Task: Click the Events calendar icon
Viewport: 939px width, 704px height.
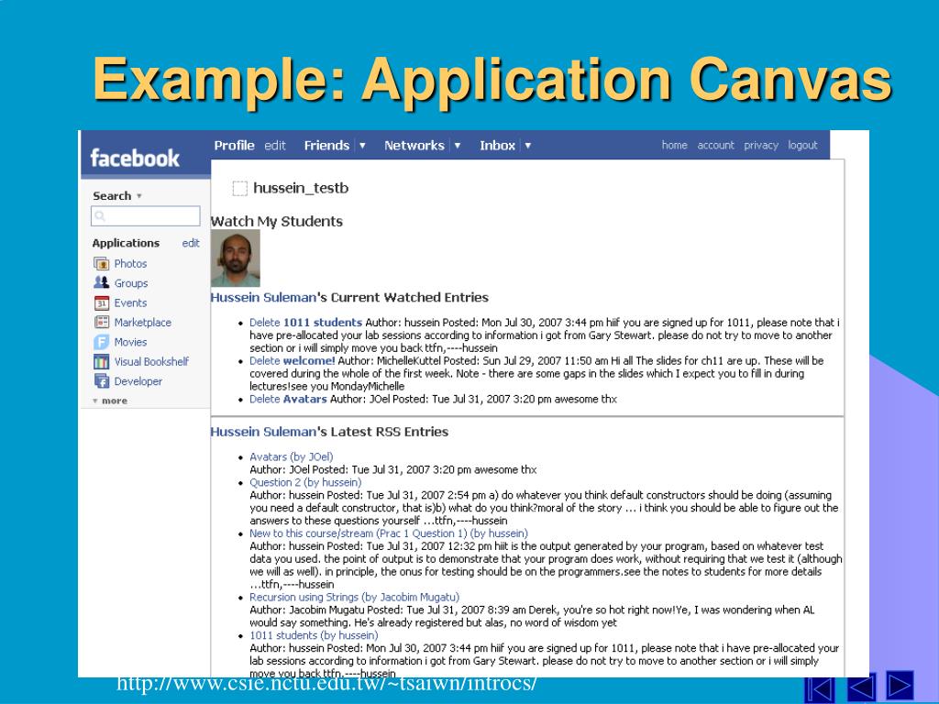Action: click(x=101, y=302)
